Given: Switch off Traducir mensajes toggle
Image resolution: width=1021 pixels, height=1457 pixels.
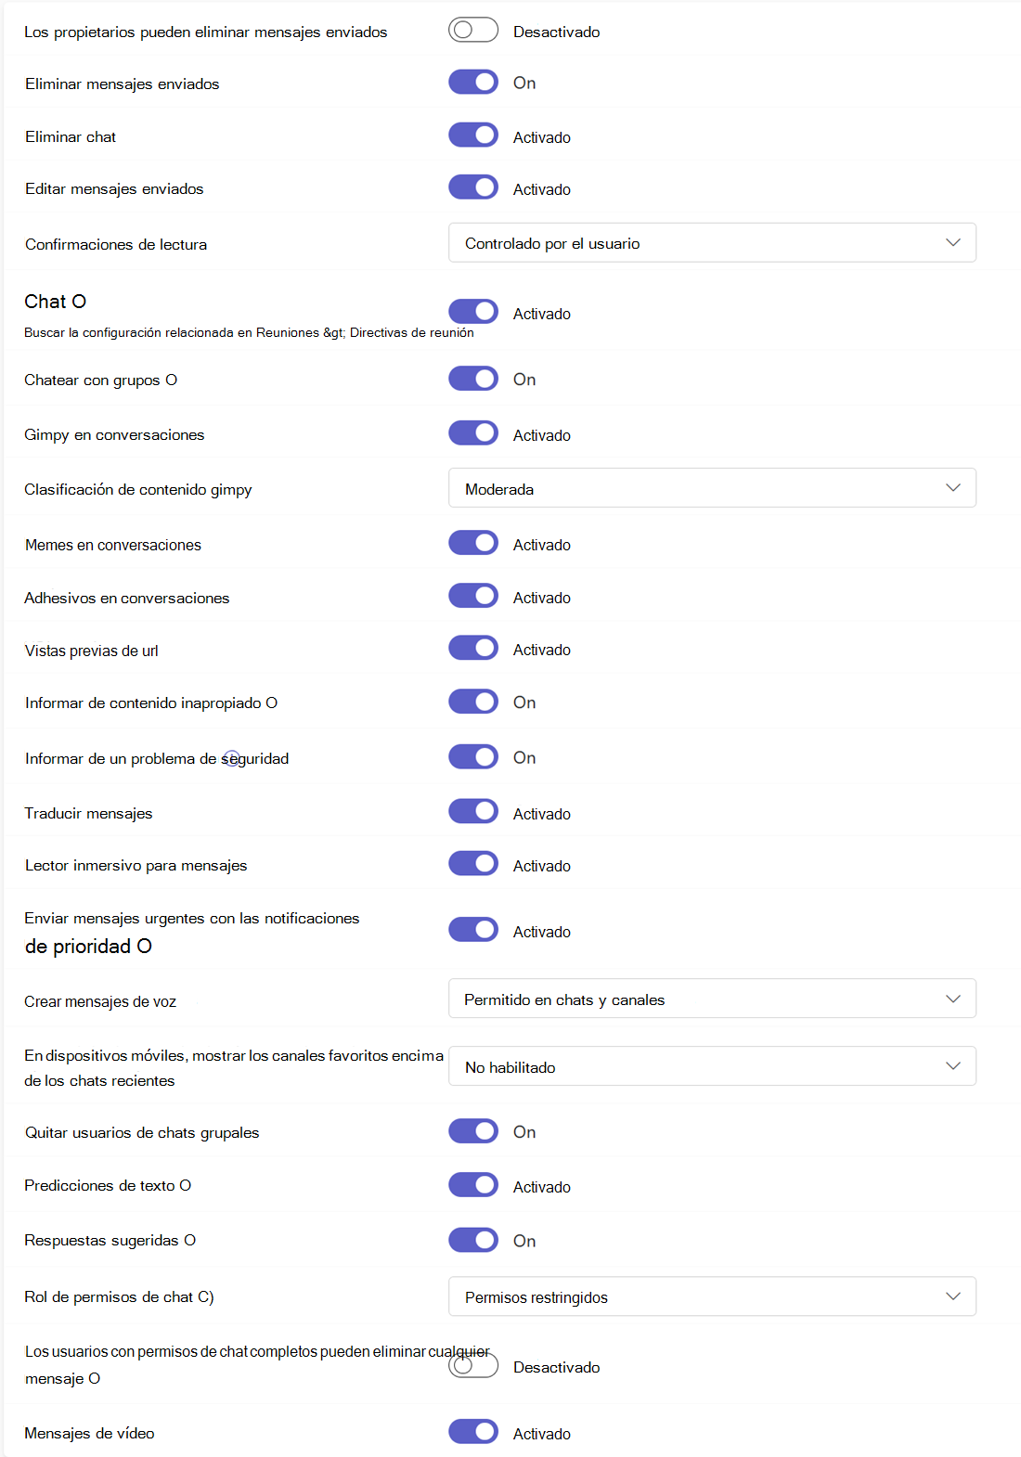Looking at the screenshot, I should click(473, 812).
